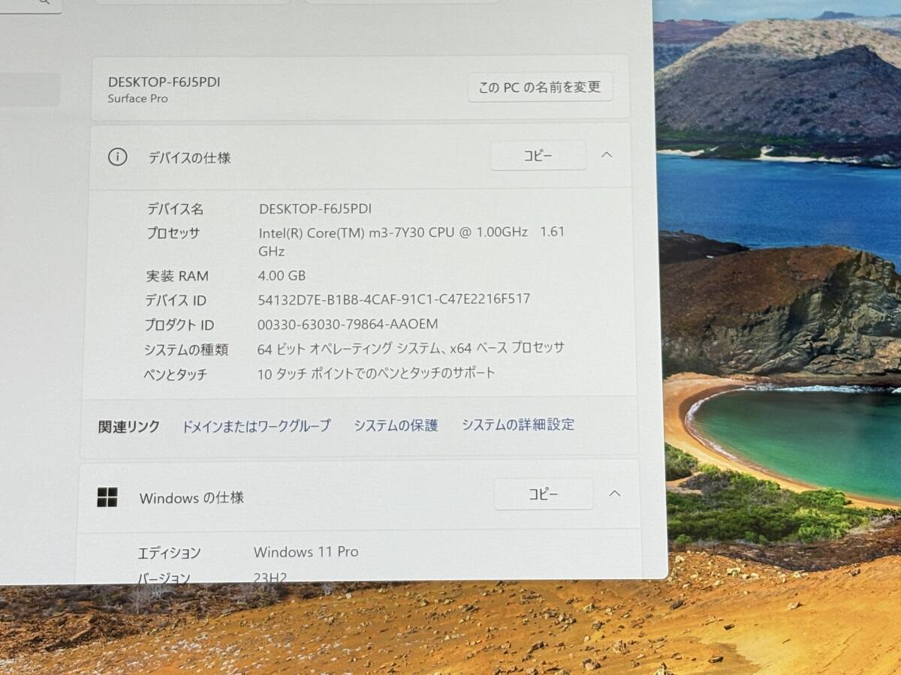Select the Intel(R) Core(TM) m3-7Y30 processor text
The image size is (901, 675).
[411, 241]
